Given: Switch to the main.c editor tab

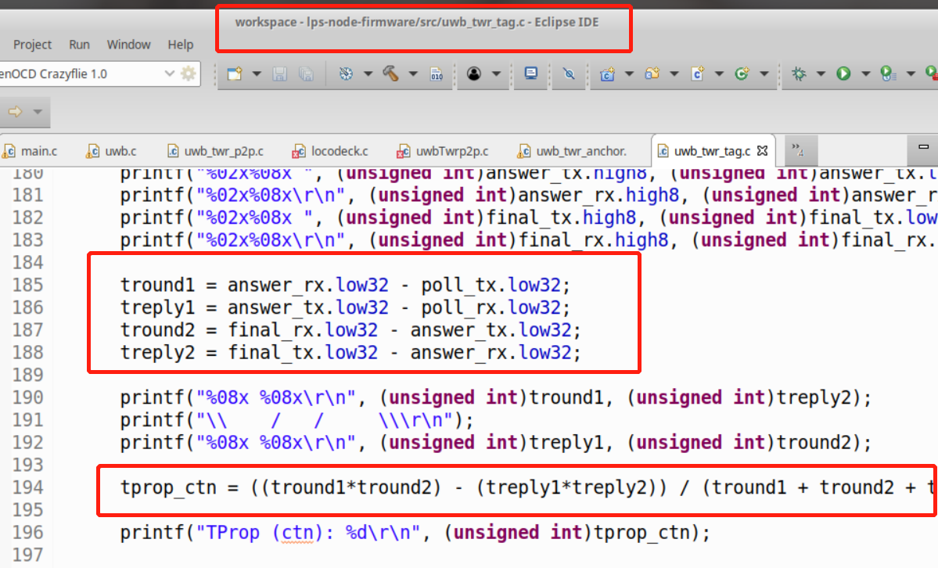Looking at the screenshot, I should point(30,151).
